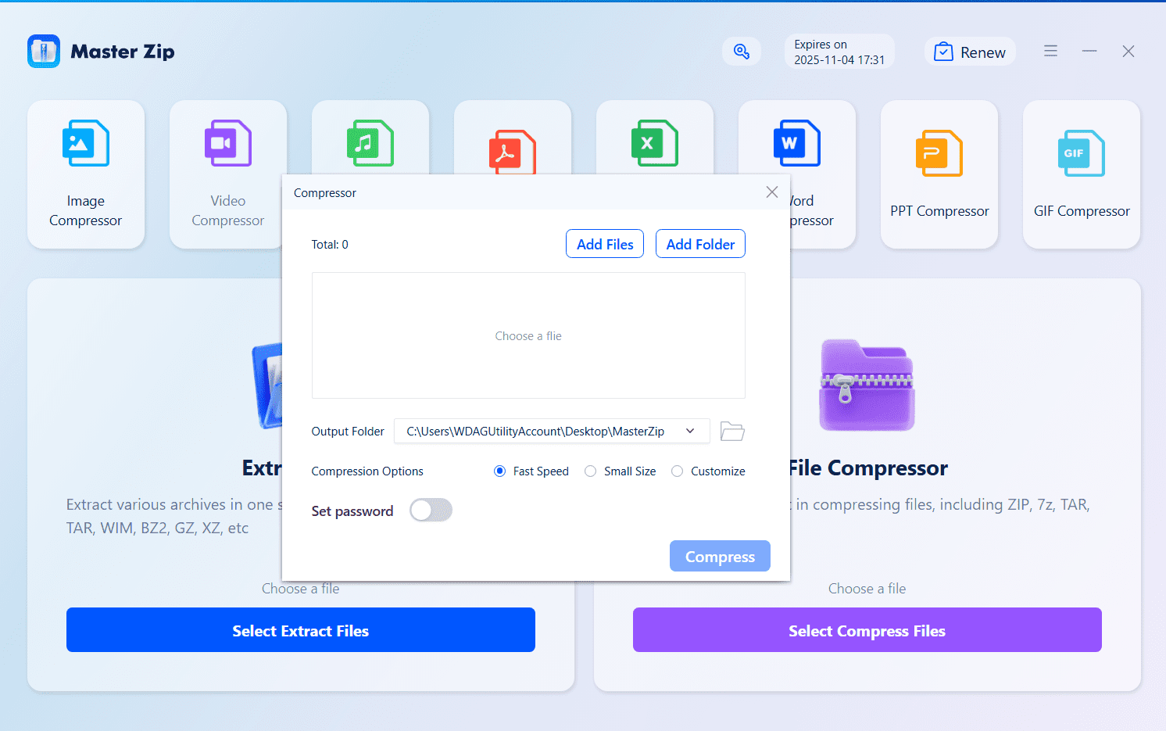1166x731 pixels.
Task: Click the Compress button
Action: 720,556
